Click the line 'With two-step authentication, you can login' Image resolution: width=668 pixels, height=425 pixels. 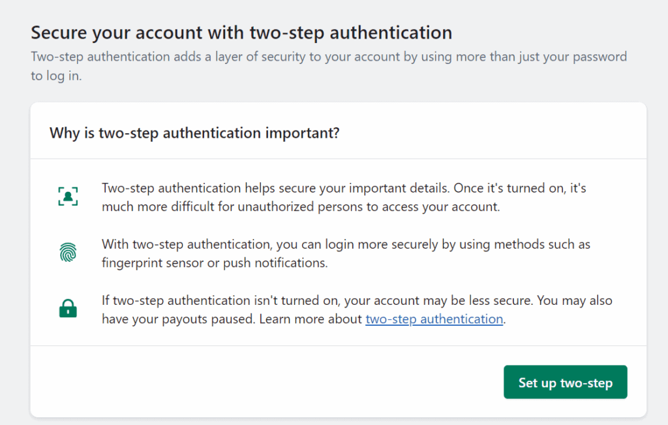pyautogui.click(x=346, y=244)
